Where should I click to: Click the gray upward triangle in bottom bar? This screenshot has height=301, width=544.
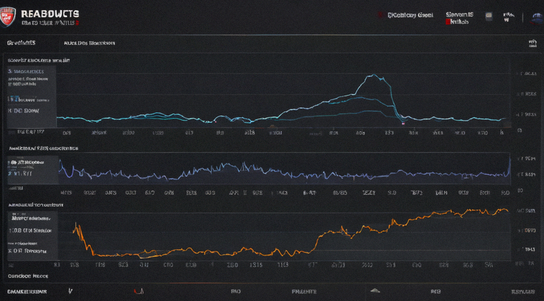click(375, 291)
